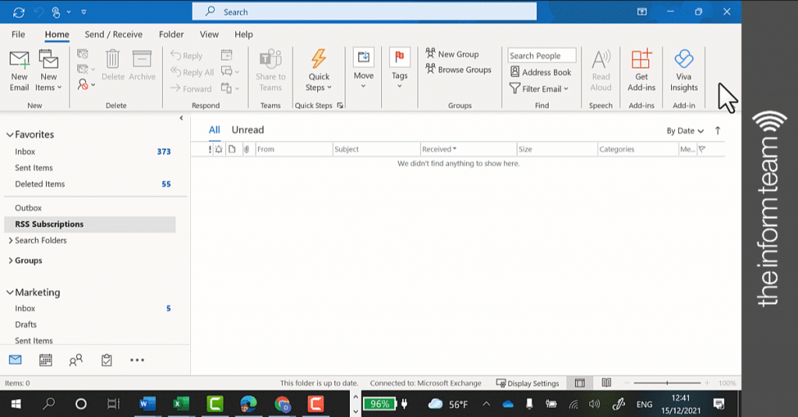Switch to Mail view icon
This screenshot has width=798, height=417.
[x=16, y=360]
